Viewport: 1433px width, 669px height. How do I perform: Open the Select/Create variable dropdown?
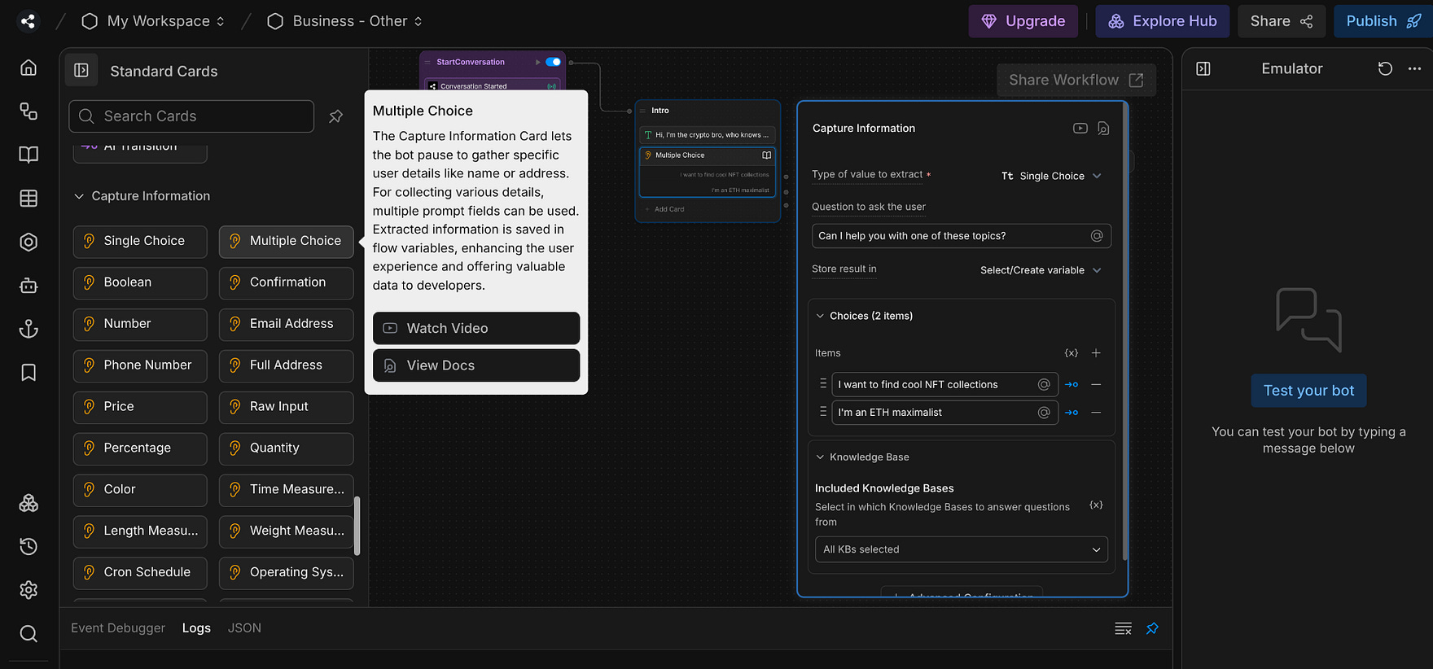(x=1041, y=270)
